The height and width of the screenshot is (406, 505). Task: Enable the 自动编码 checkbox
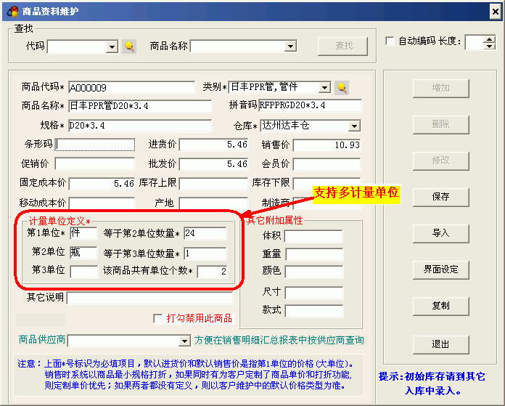[390, 41]
